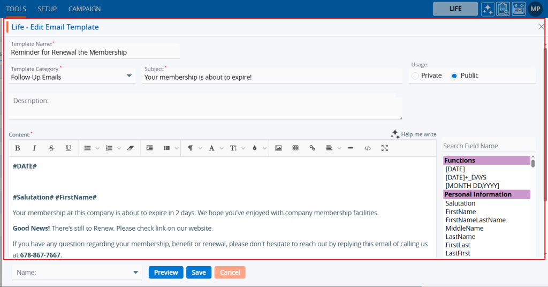Screen dimensions: 548x287
Task: Switch to code view in the editor
Action: pos(367,148)
